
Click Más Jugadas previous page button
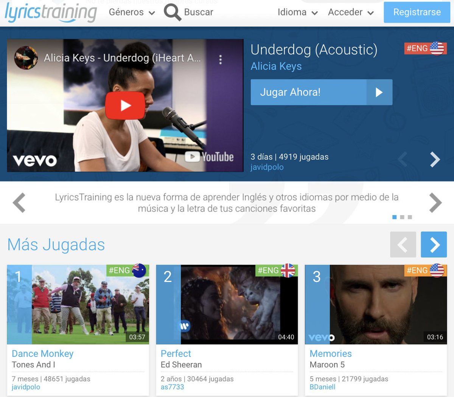[403, 245]
